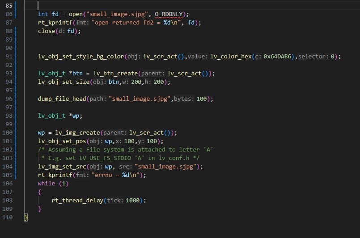Click line number 100 in the gutter
360x238 pixels.
coord(8,133)
